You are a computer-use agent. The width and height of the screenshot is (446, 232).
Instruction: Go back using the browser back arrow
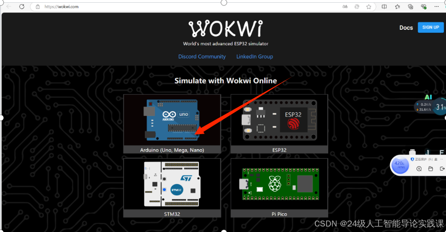point(9,6)
